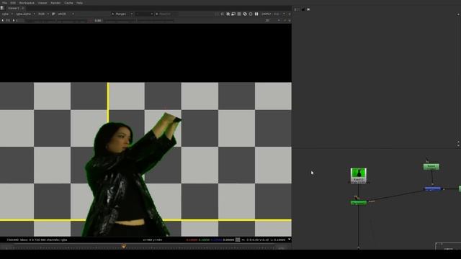Screen dimensions: 461x259
Task: Open the pane content menu icon beside Viewer1
Action: pos(2,8)
